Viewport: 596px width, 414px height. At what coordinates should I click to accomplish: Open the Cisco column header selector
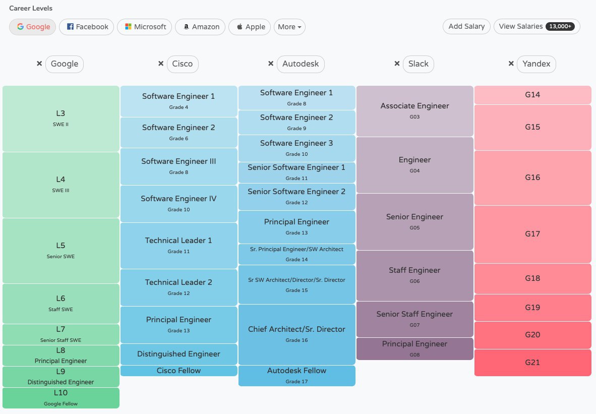183,64
